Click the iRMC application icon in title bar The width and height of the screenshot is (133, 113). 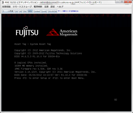click(x=3, y=2)
